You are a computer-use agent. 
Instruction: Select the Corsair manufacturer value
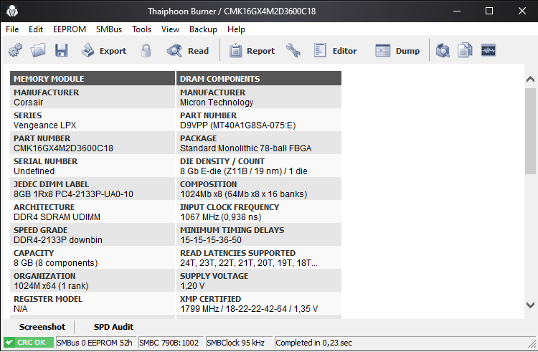click(x=29, y=102)
